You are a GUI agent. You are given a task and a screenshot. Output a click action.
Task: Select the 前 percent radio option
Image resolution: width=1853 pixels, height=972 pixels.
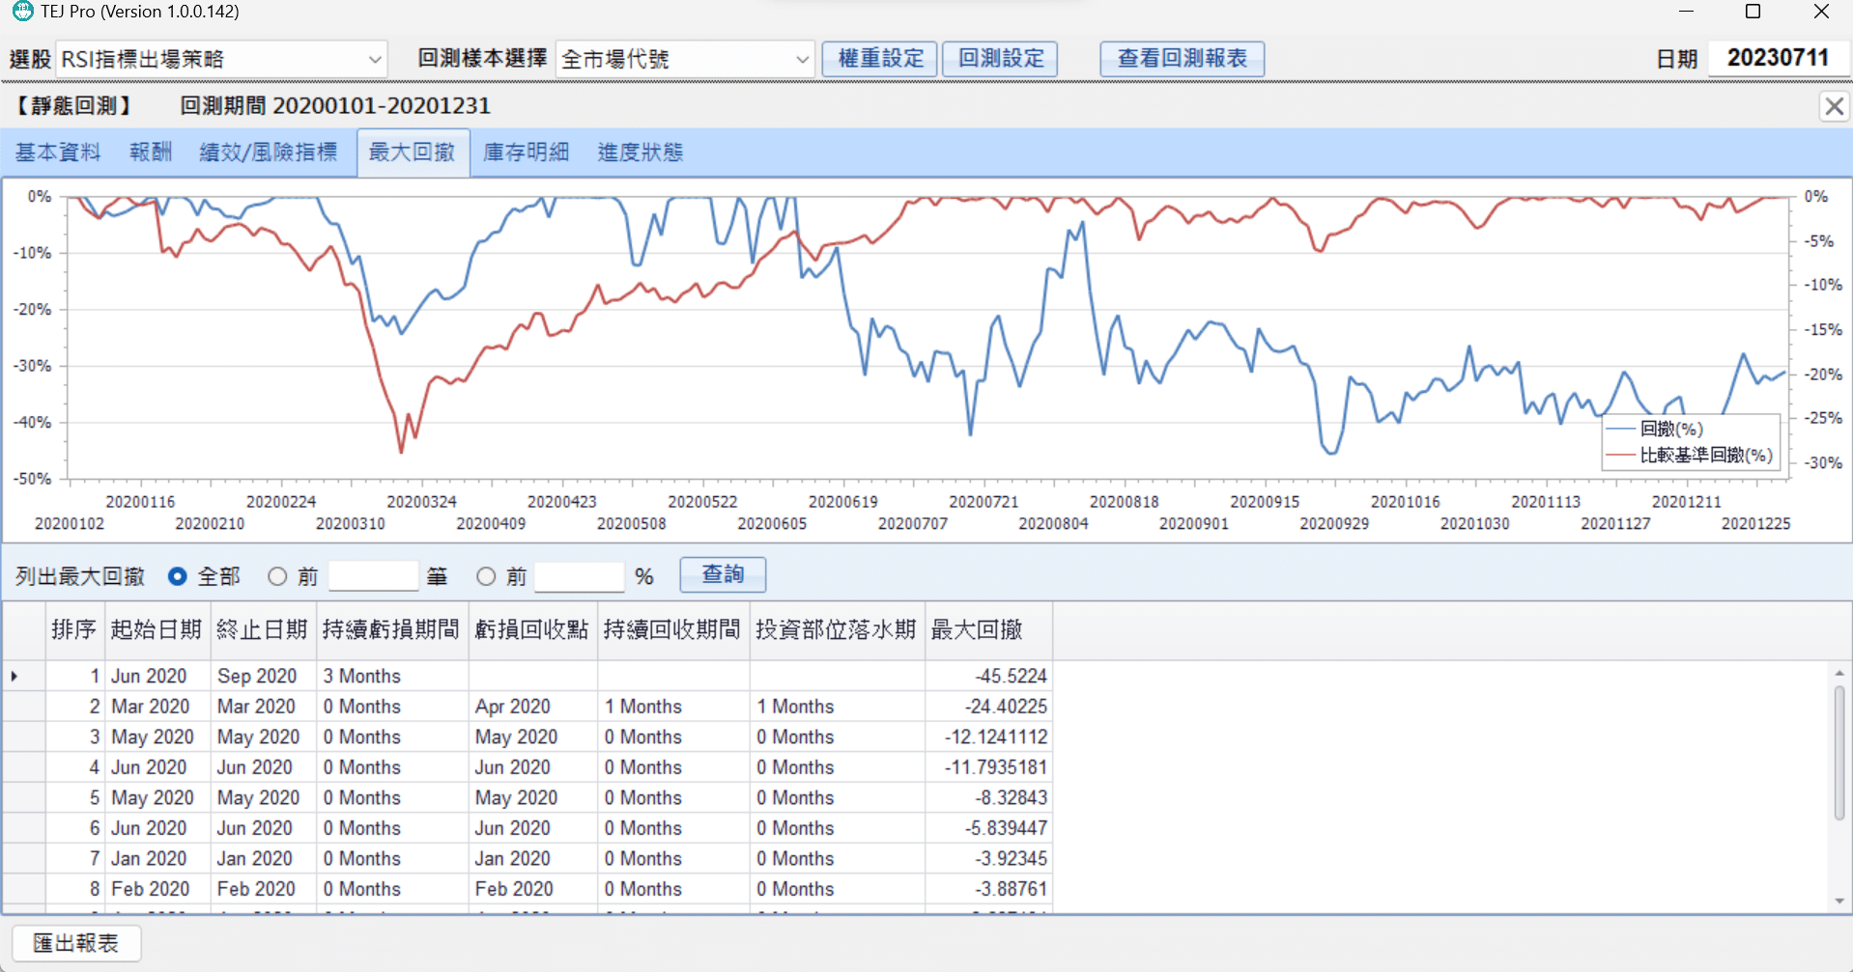click(486, 576)
